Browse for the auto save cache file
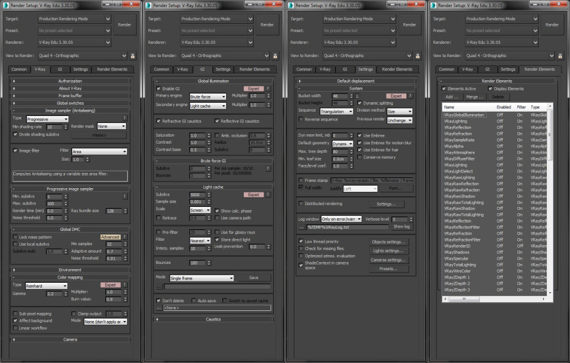Image resolution: width=570 pixels, height=363 pixels. [x=158, y=308]
